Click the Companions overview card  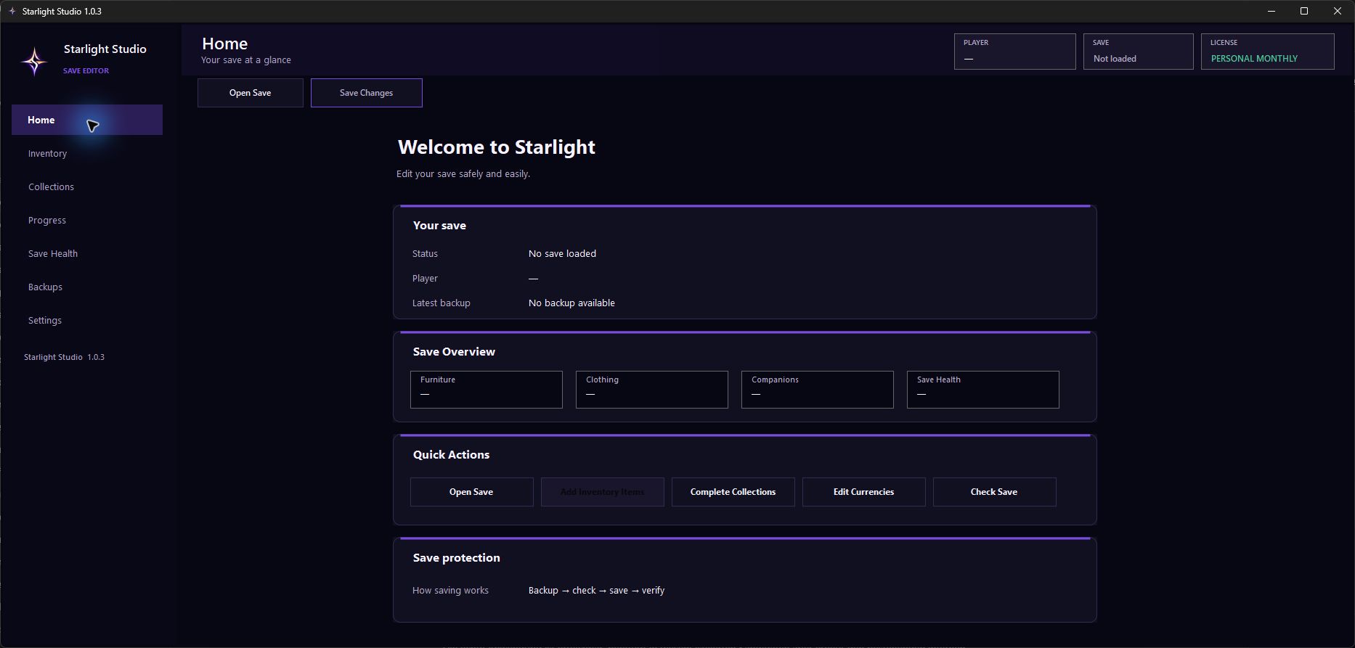pos(818,390)
